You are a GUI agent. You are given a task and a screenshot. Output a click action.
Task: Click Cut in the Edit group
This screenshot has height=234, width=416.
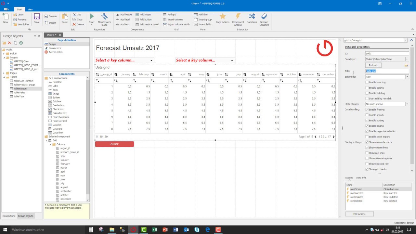77,15
